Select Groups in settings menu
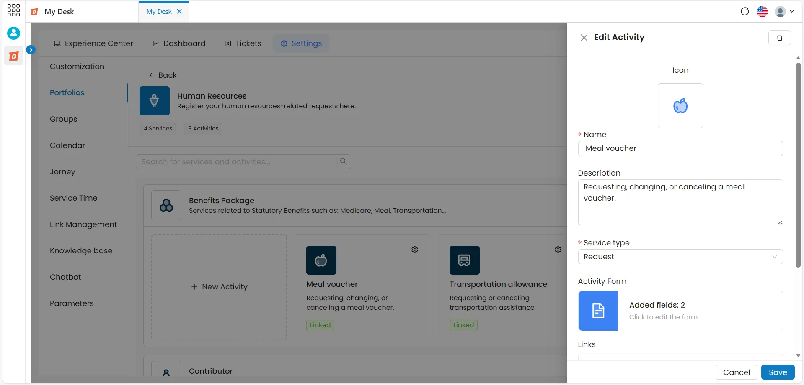 click(x=63, y=119)
